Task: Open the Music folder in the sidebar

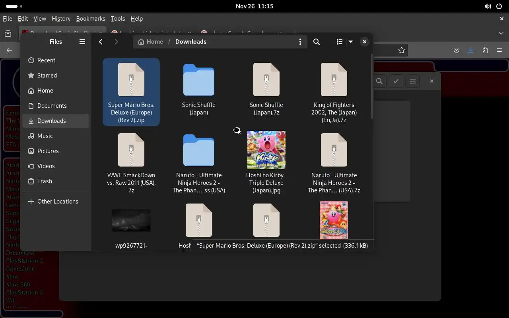Action: click(56, 136)
